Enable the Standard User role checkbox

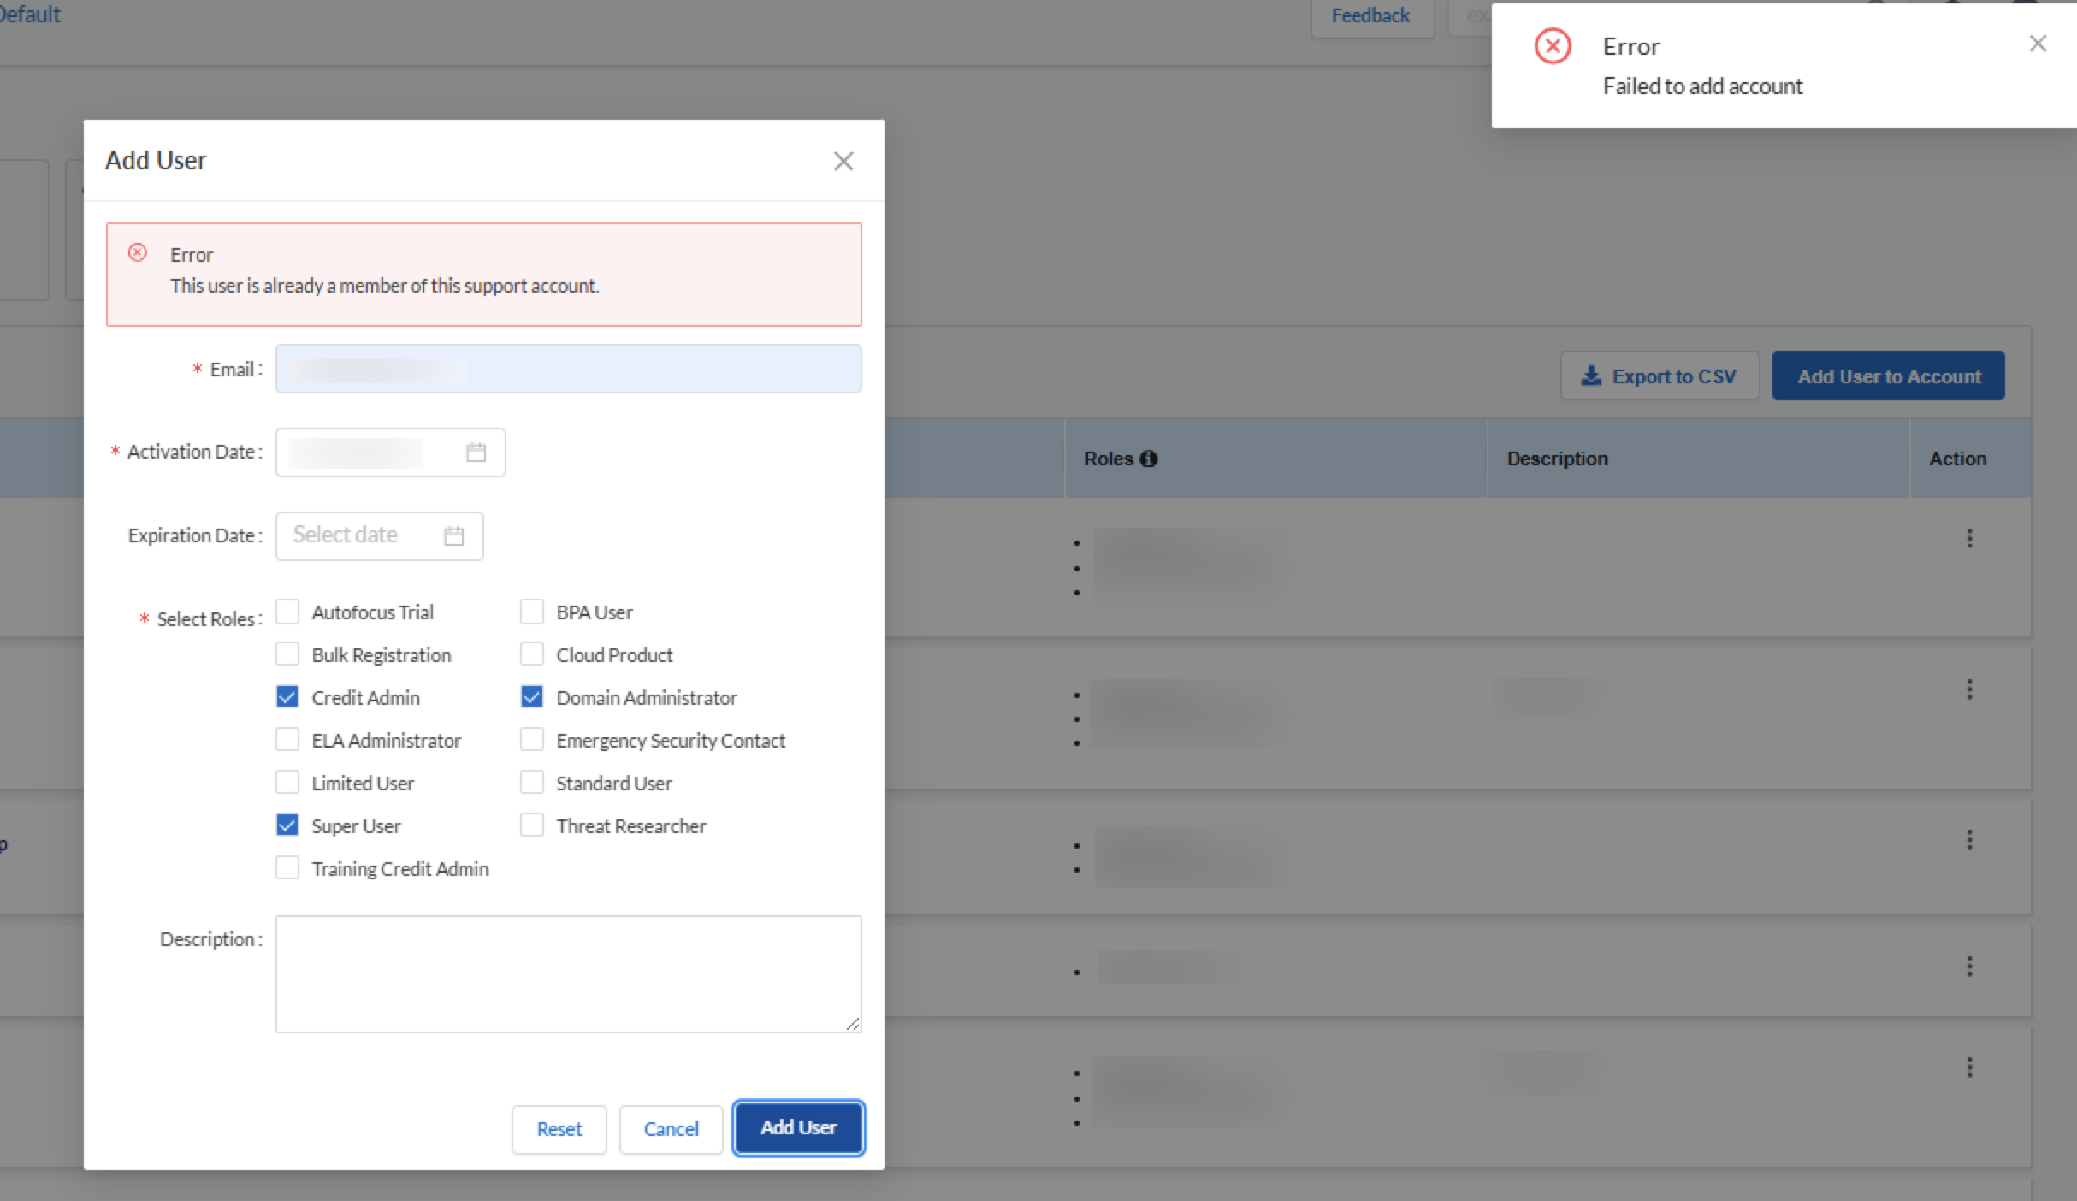point(532,783)
